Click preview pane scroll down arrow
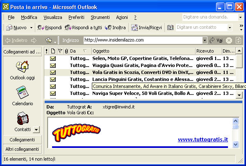The image size is (246, 166). (x=235, y=144)
